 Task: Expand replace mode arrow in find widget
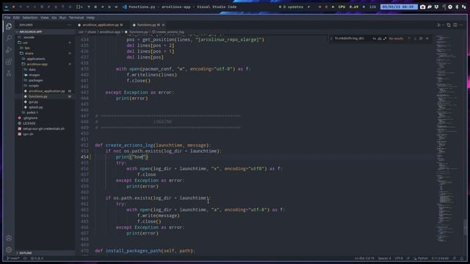tap(331, 39)
